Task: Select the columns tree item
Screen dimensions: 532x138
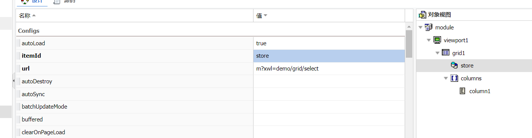Action: pos(471,78)
